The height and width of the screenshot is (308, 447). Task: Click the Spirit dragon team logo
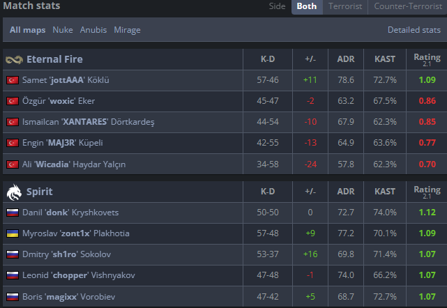point(14,192)
